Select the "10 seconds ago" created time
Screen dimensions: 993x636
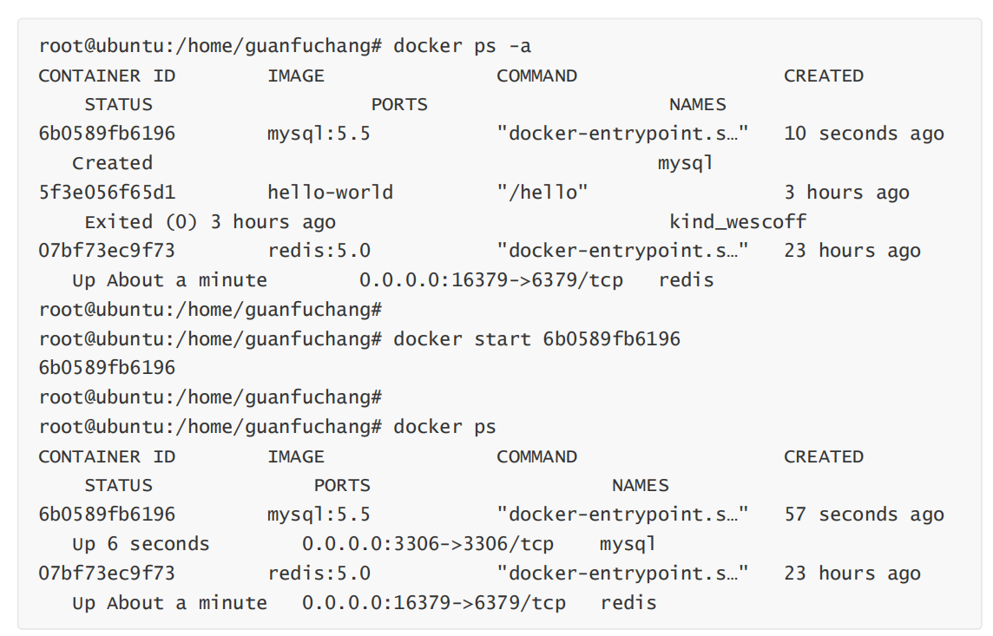864,134
